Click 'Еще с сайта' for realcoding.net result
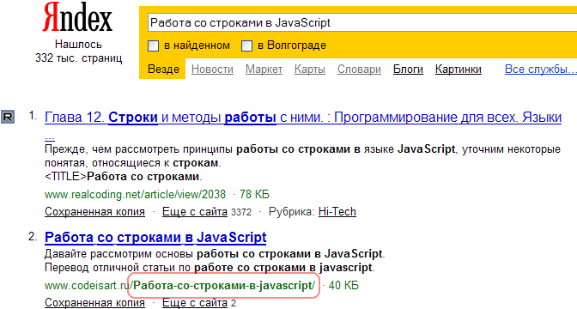 [195, 212]
